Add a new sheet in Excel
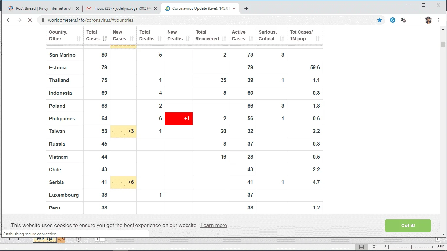Screen dimensions: 447x251 79,239
